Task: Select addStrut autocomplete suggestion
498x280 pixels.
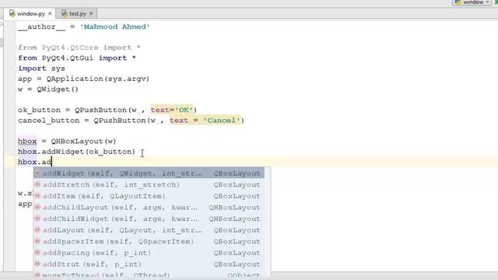Action: pos(149,264)
